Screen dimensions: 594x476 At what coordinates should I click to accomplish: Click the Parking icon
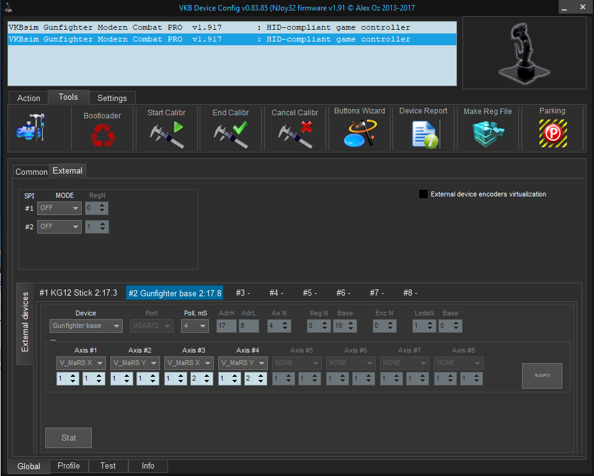[x=552, y=134]
